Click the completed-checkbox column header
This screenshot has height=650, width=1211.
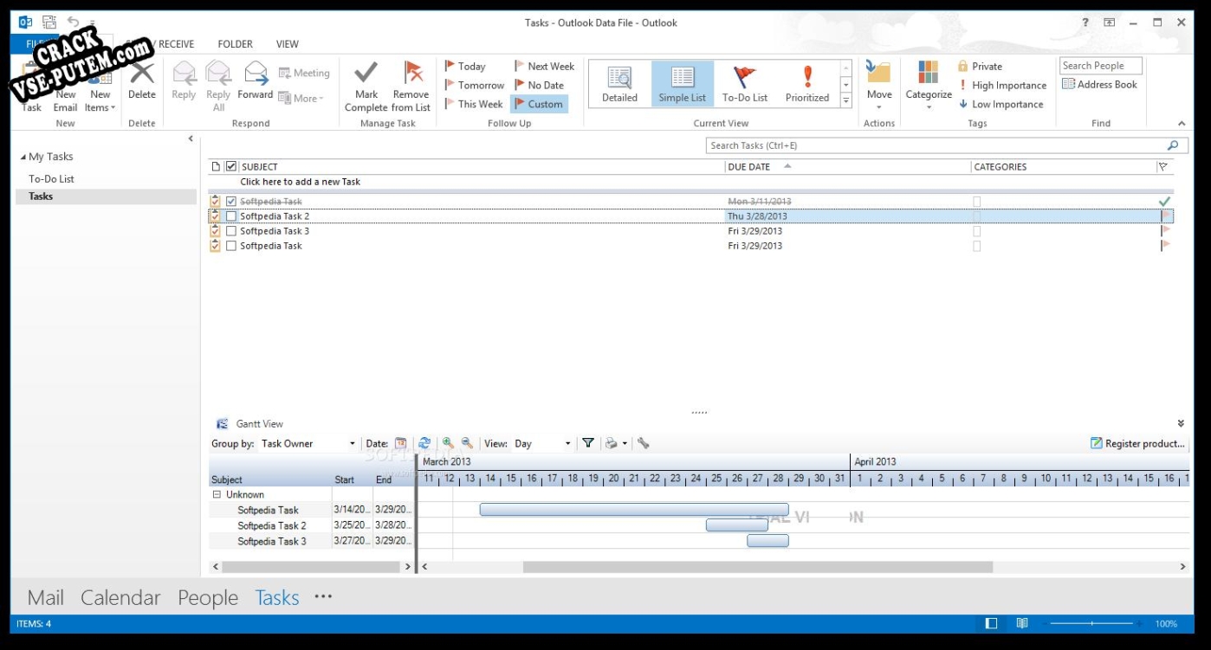pyautogui.click(x=231, y=166)
